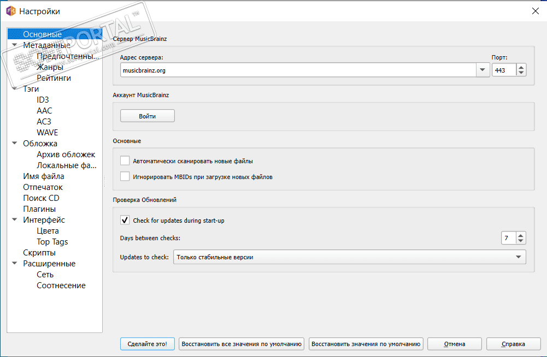Collapse the Тэги tree section
547x357 pixels.
tap(14, 89)
